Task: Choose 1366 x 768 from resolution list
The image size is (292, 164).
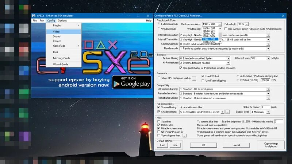Action: pos(210,39)
